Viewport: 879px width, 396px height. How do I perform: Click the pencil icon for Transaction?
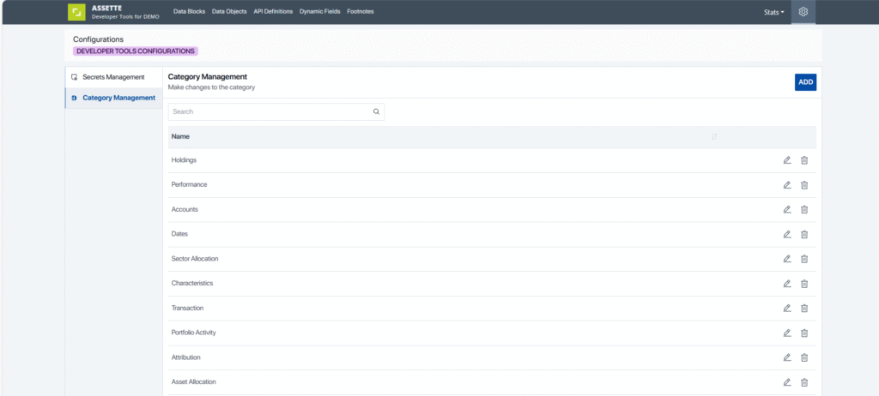(787, 308)
